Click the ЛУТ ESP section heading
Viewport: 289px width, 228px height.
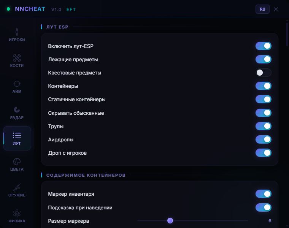57,27
